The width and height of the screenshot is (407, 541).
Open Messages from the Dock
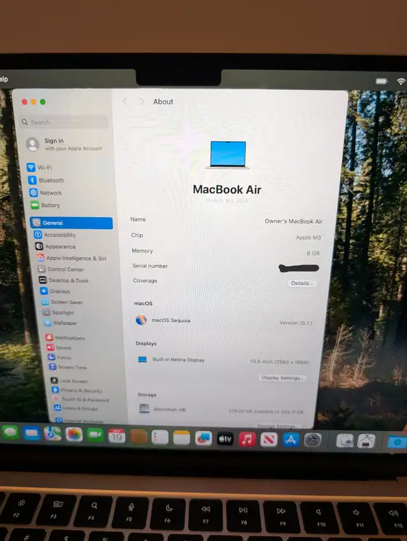(x=10, y=432)
